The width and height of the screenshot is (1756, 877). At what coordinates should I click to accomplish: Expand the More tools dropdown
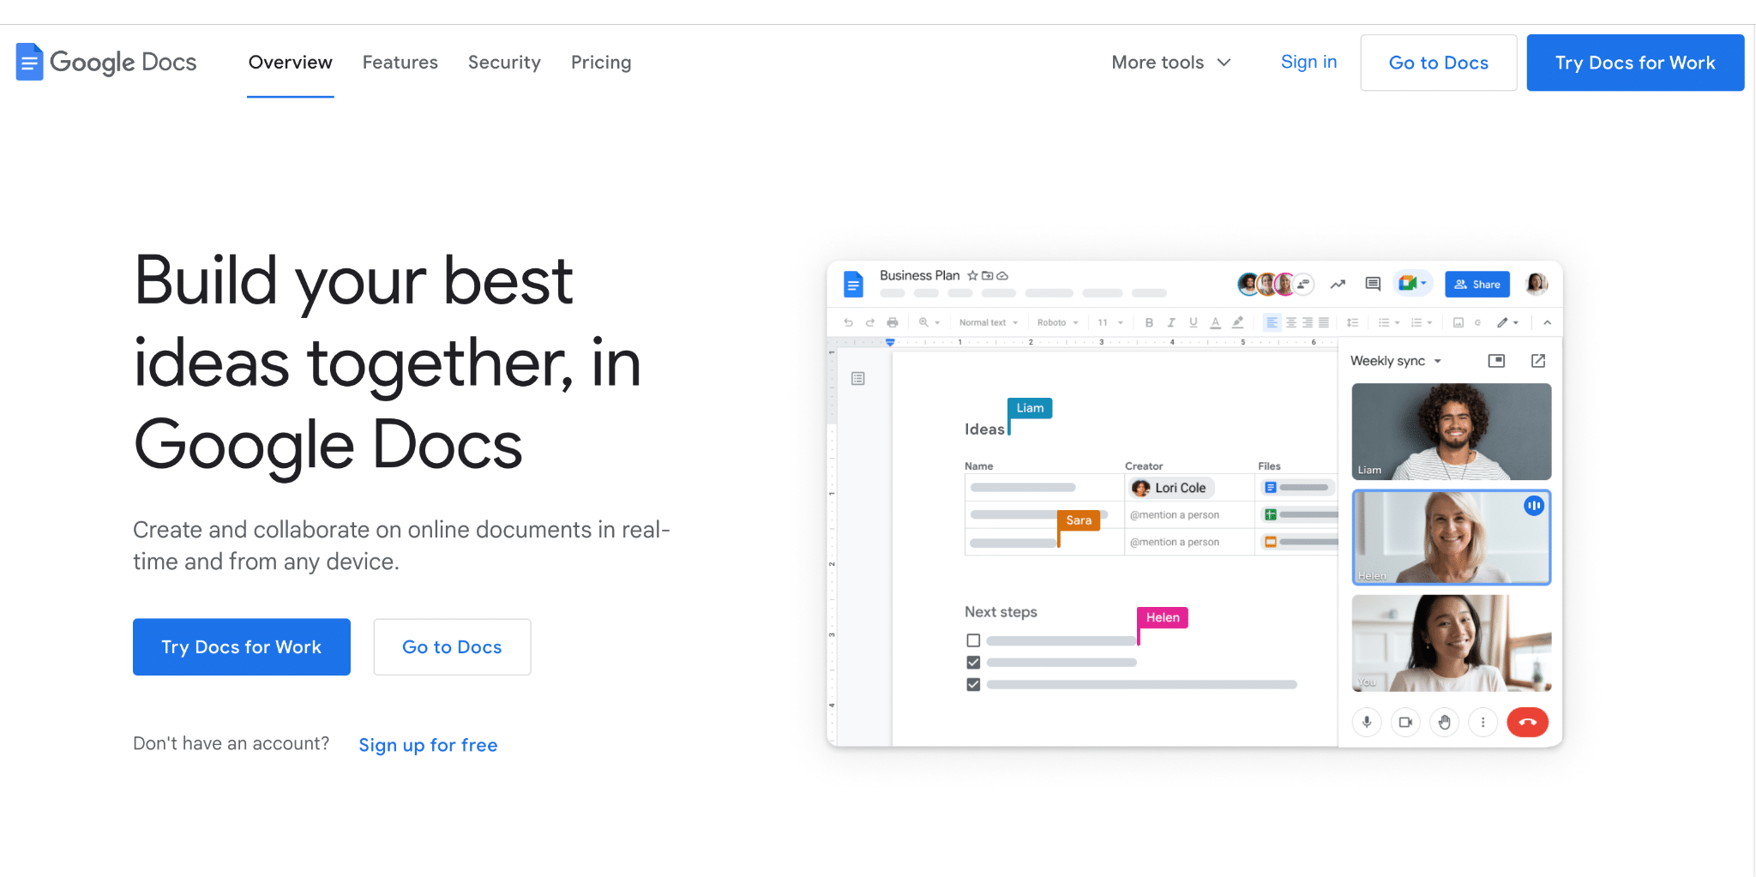[1171, 63]
